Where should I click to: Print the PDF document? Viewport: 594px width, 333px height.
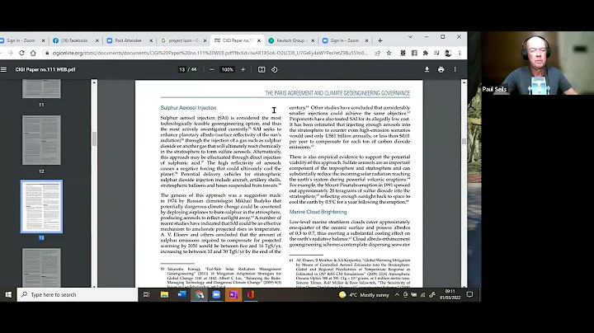tap(441, 69)
